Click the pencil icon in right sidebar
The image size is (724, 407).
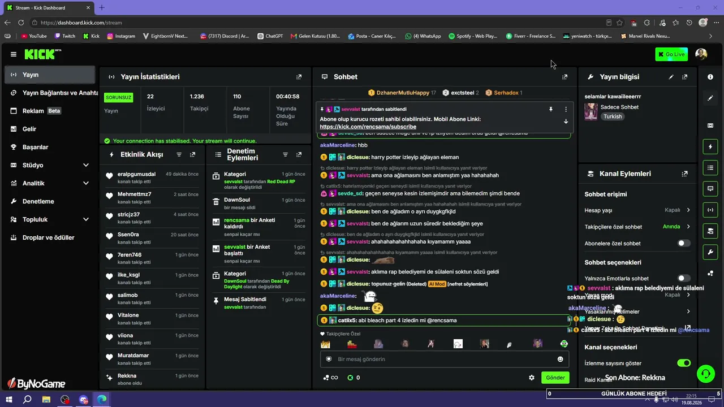click(710, 98)
